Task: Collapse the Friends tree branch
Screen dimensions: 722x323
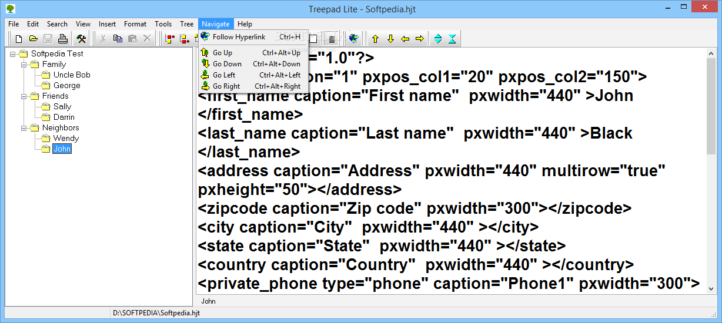Action: [x=24, y=96]
